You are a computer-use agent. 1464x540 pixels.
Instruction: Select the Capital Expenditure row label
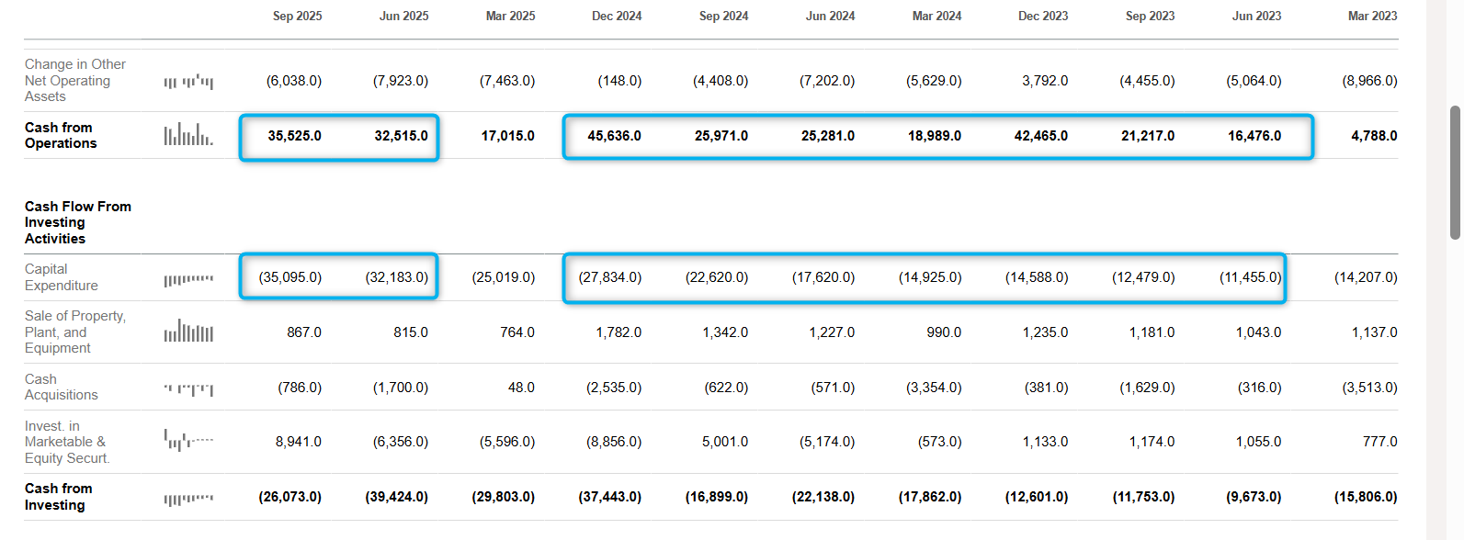coord(61,277)
